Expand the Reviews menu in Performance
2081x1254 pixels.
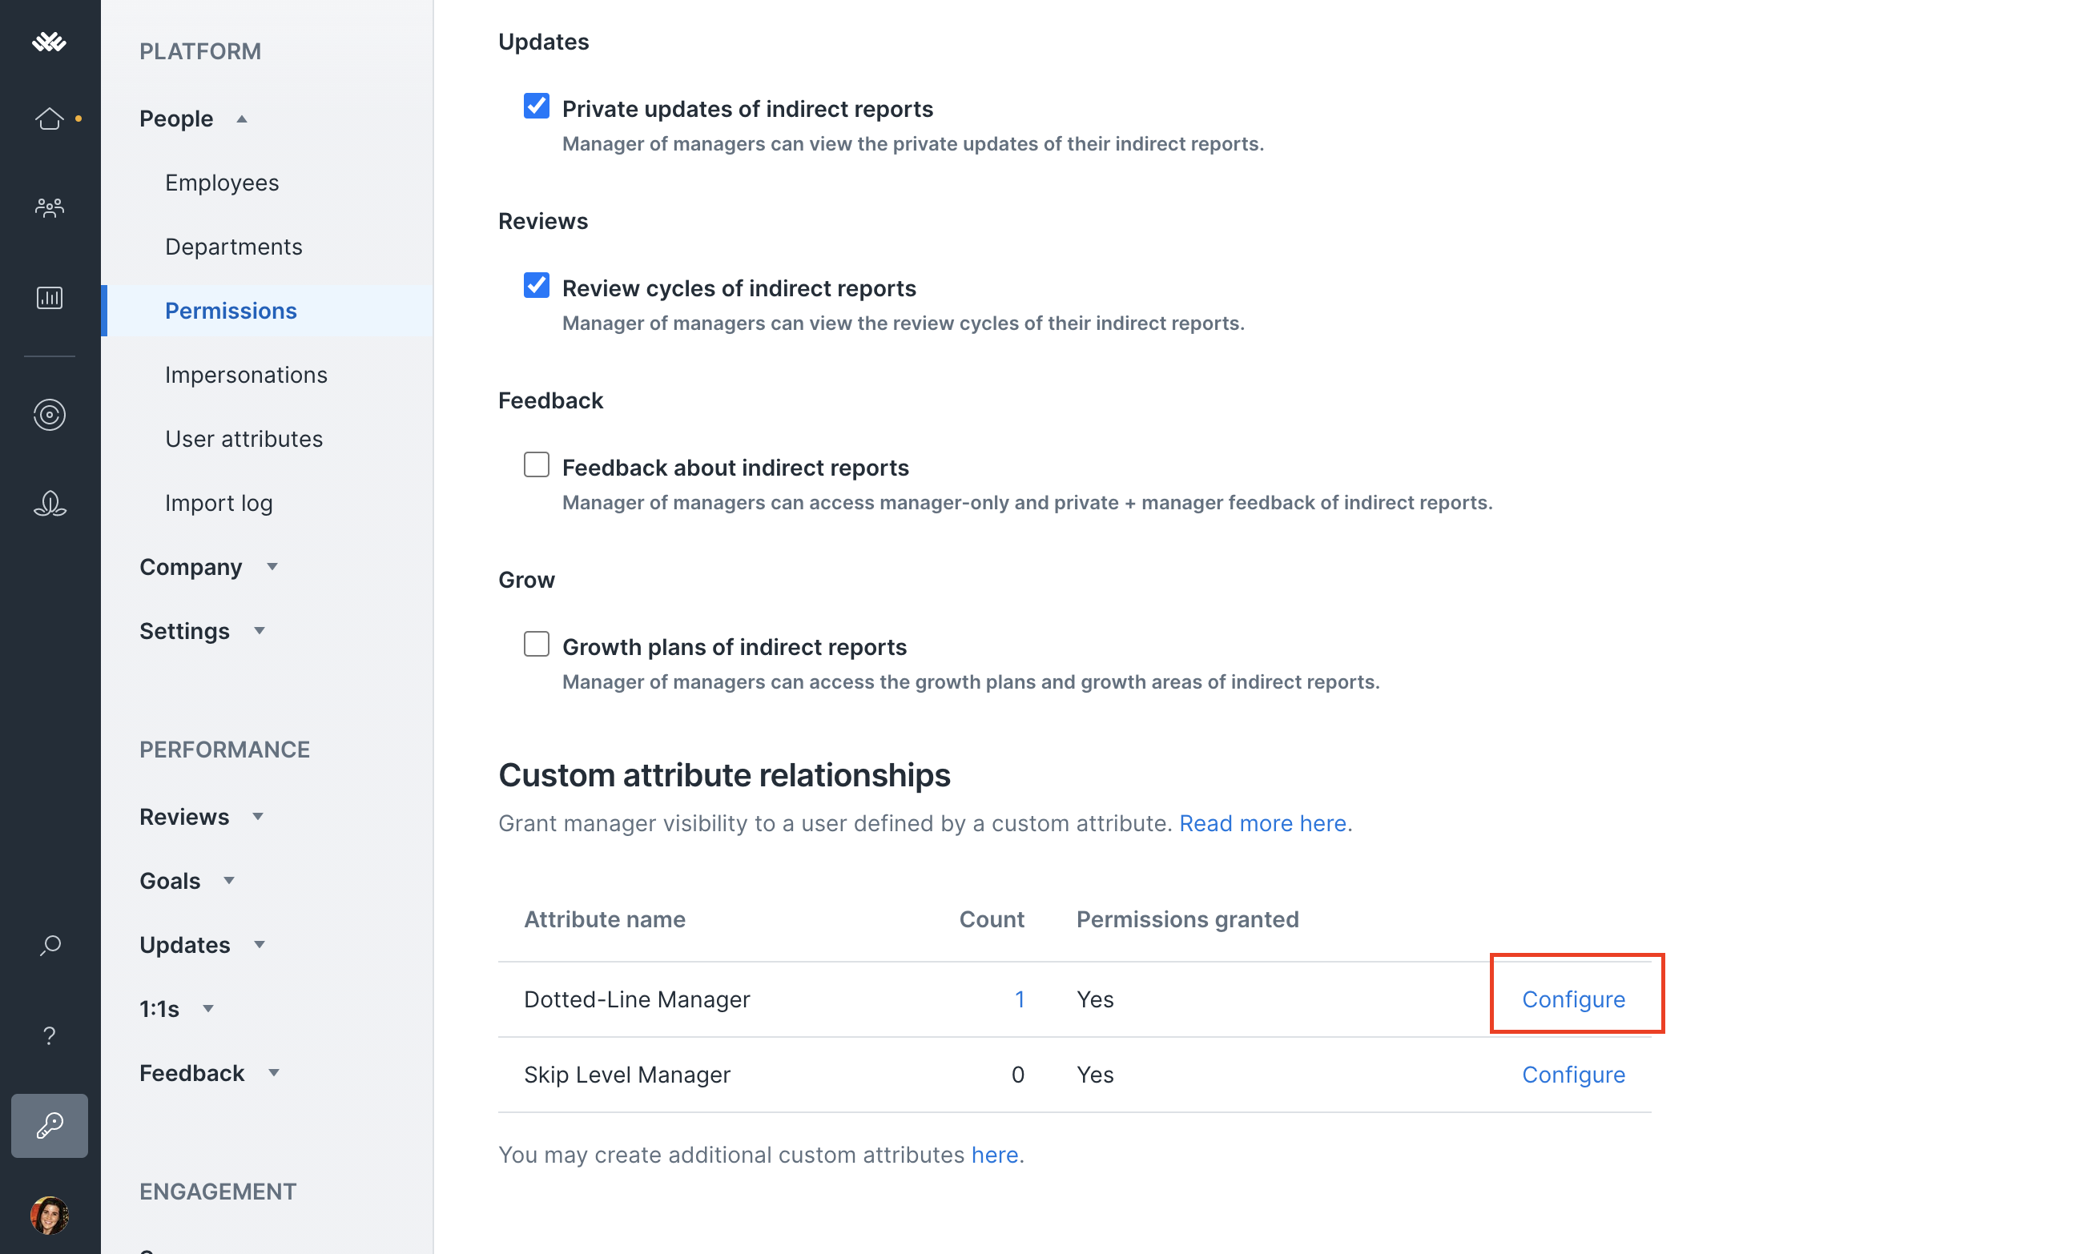(x=201, y=817)
